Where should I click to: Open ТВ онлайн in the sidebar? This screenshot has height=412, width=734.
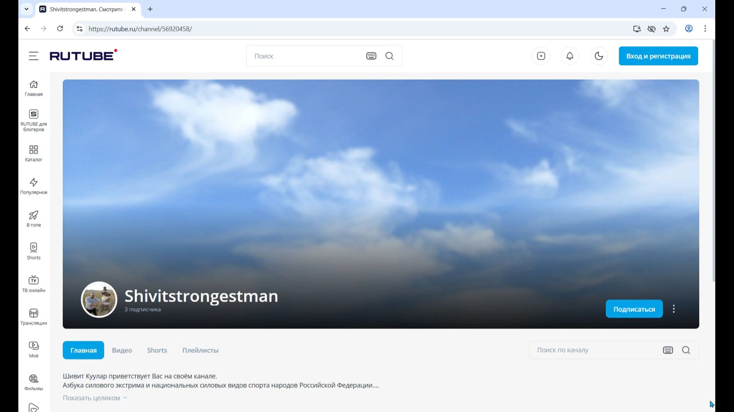[x=34, y=284]
